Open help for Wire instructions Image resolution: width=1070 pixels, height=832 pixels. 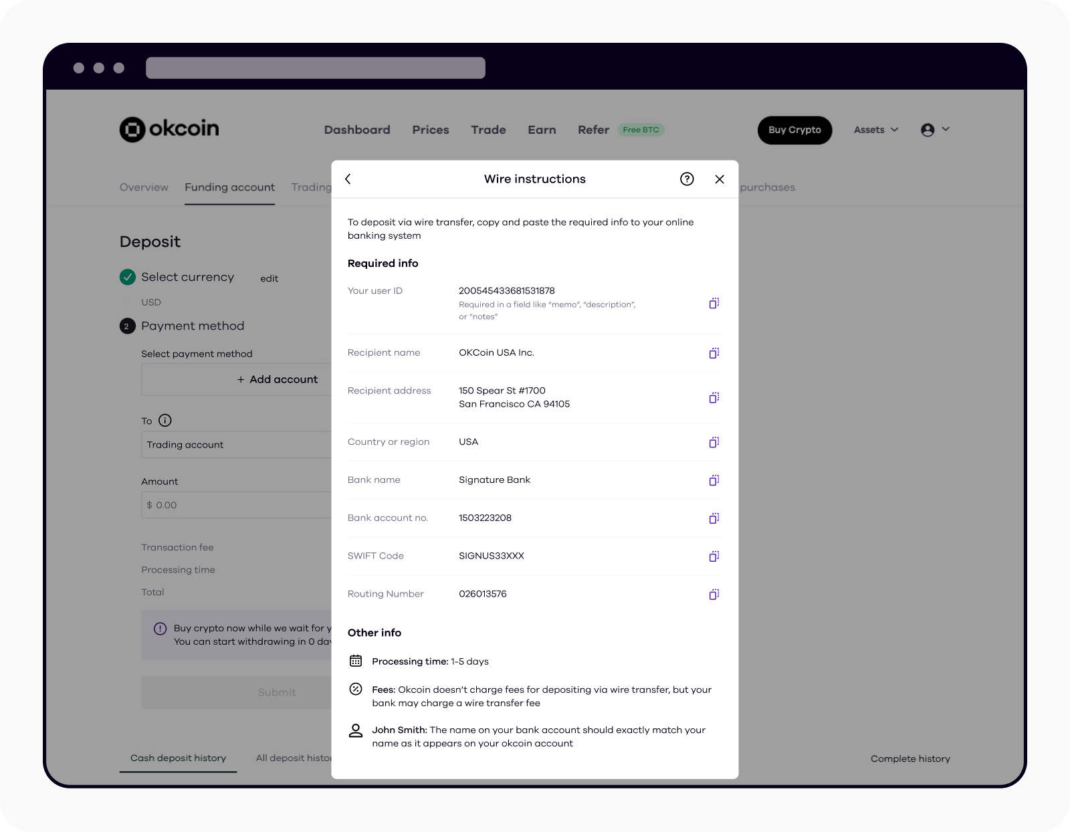click(x=687, y=179)
